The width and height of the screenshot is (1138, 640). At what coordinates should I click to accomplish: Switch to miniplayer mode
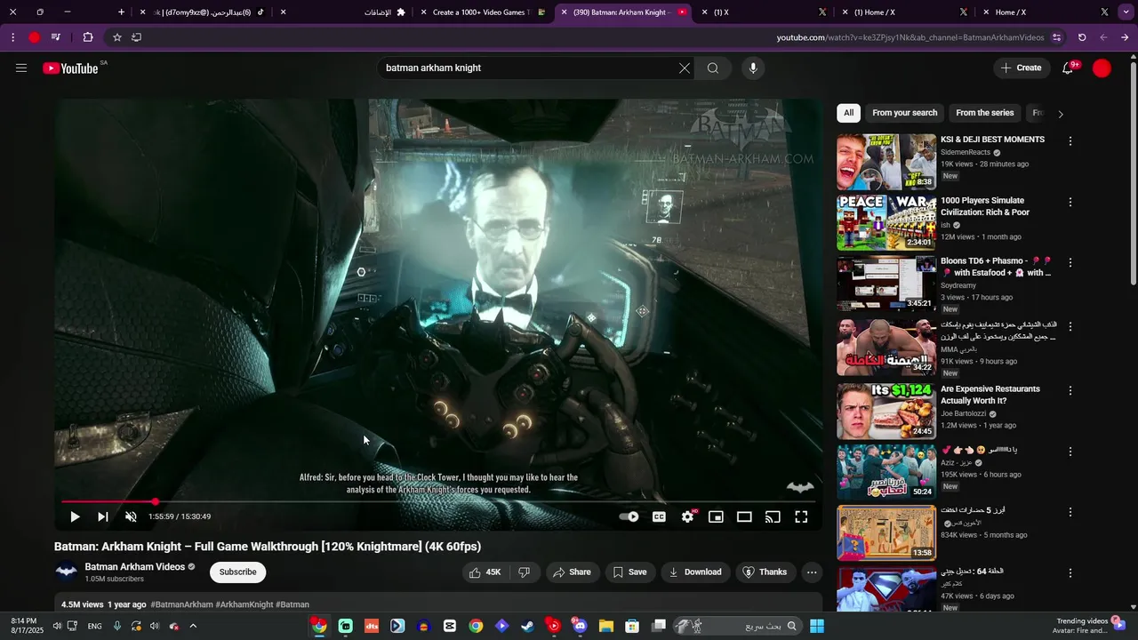click(x=716, y=516)
